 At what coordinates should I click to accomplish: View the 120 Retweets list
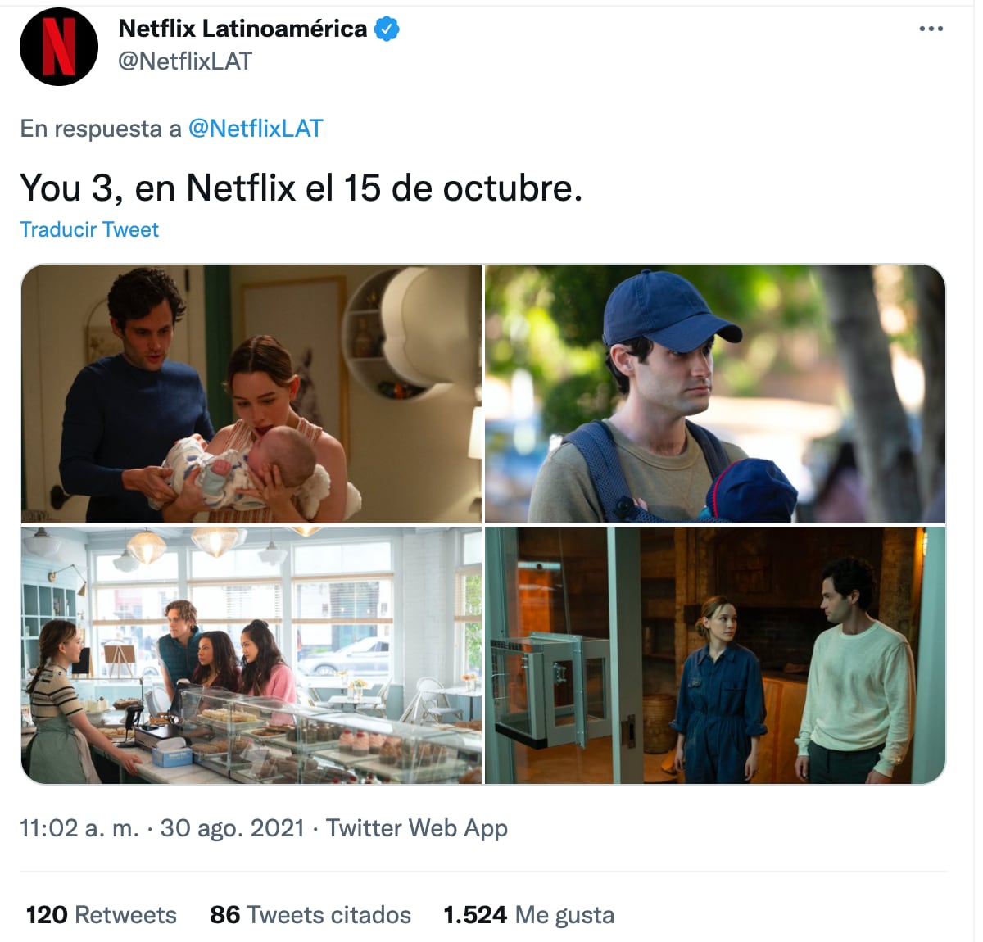pyautogui.click(x=102, y=915)
